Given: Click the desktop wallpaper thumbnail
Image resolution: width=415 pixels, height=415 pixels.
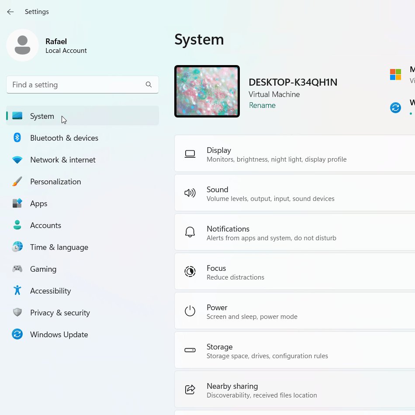Looking at the screenshot, I should (207, 91).
